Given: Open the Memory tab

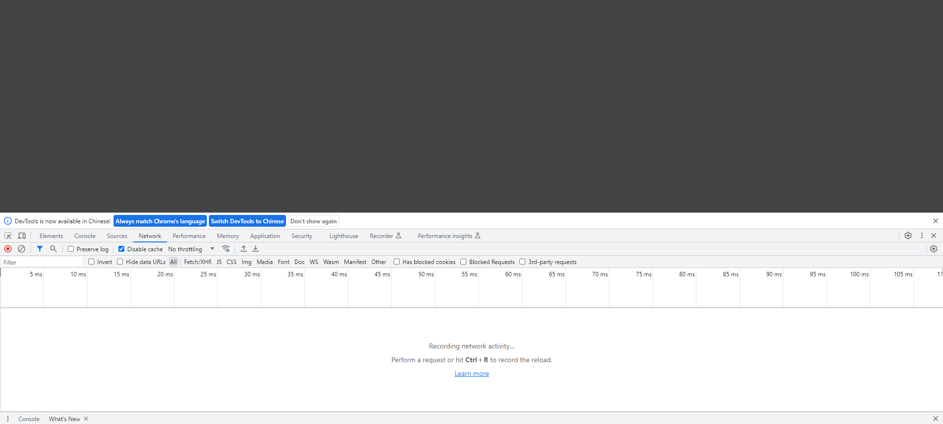Looking at the screenshot, I should pyautogui.click(x=228, y=236).
